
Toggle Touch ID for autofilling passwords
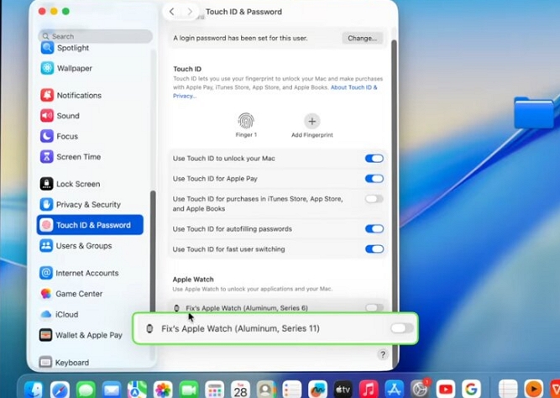click(x=374, y=228)
